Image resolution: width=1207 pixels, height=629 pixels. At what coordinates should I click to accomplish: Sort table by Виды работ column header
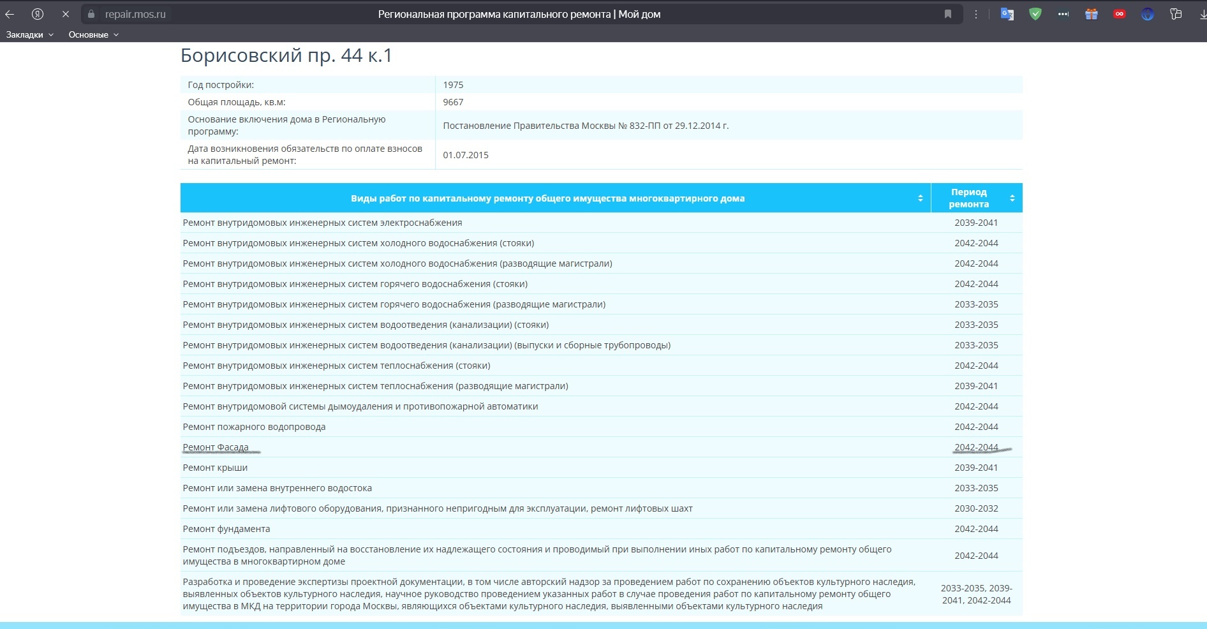[x=547, y=198]
